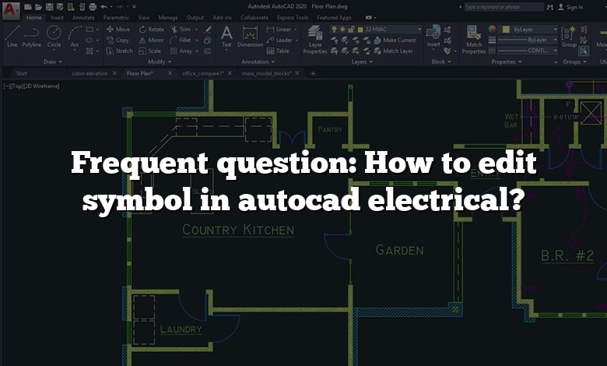
Task: Toggle Group Selection on/off button
Action: tap(584, 51)
